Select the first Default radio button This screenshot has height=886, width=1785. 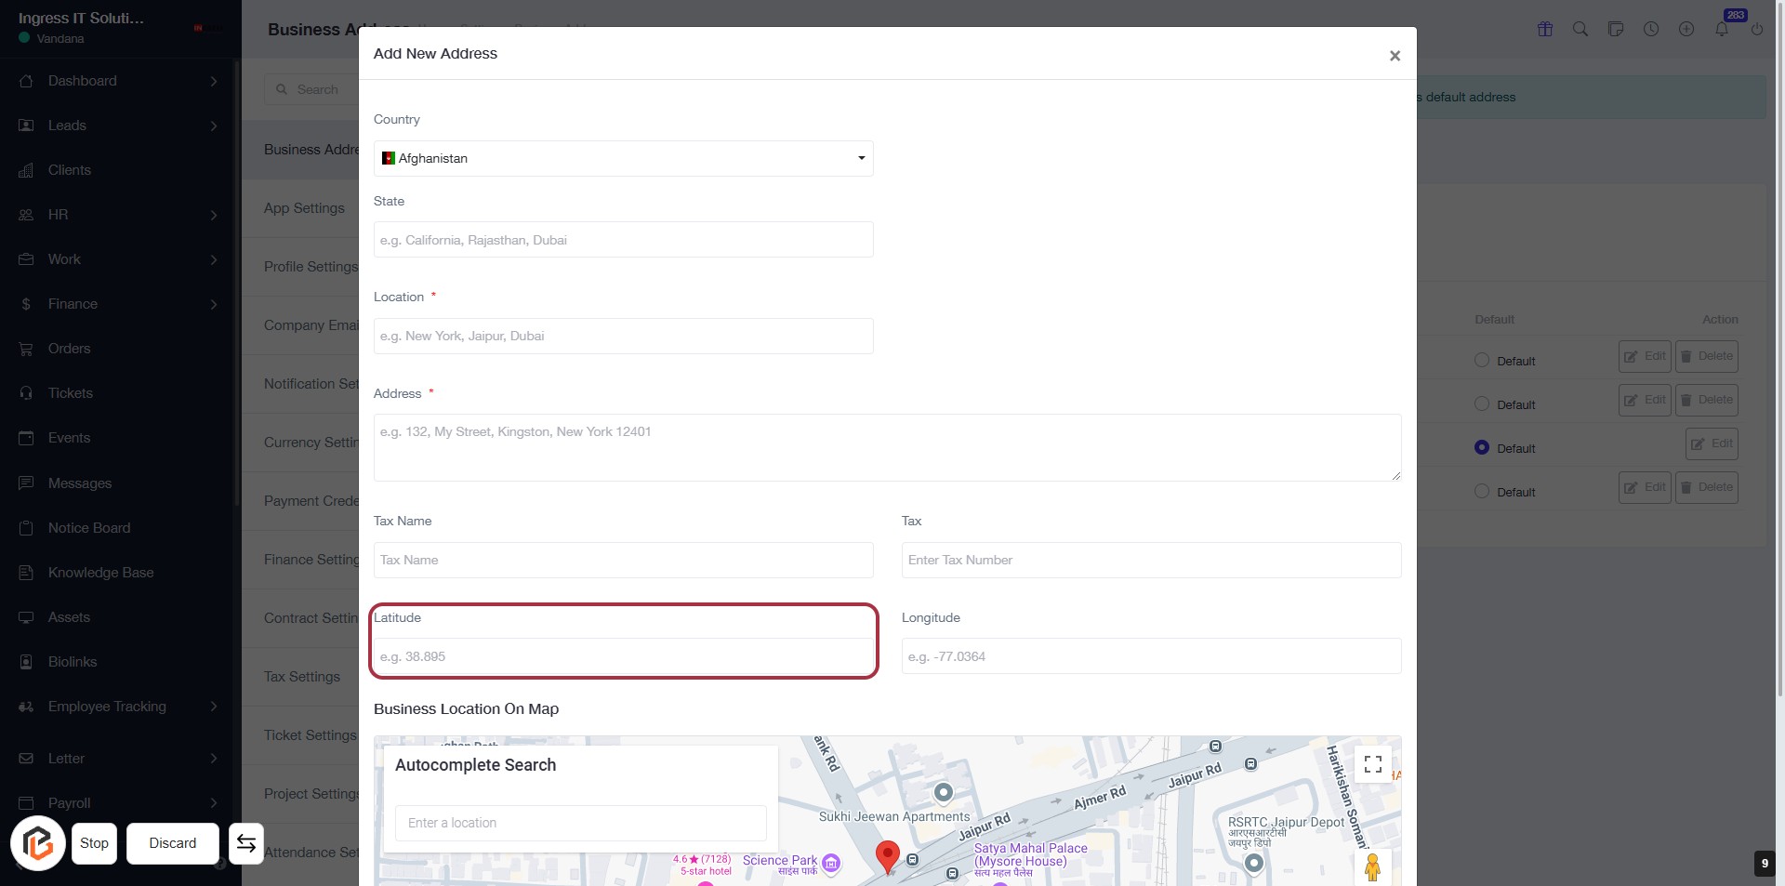click(x=1482, y=361)
